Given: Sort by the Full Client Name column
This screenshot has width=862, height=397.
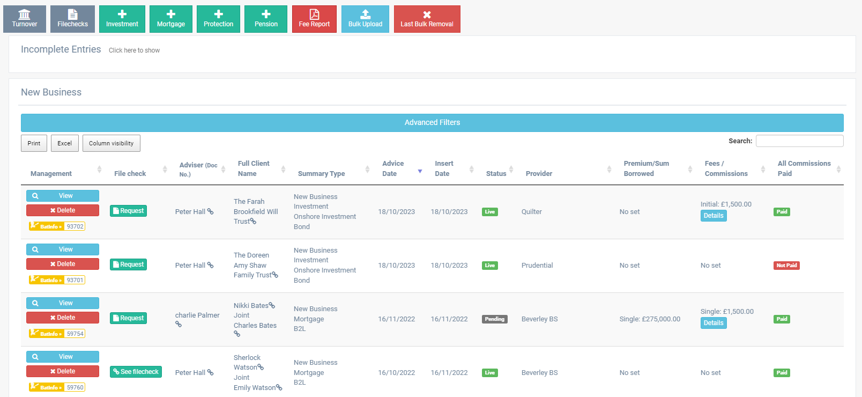Looking at the screenshot, I should (x=283, y=170).
